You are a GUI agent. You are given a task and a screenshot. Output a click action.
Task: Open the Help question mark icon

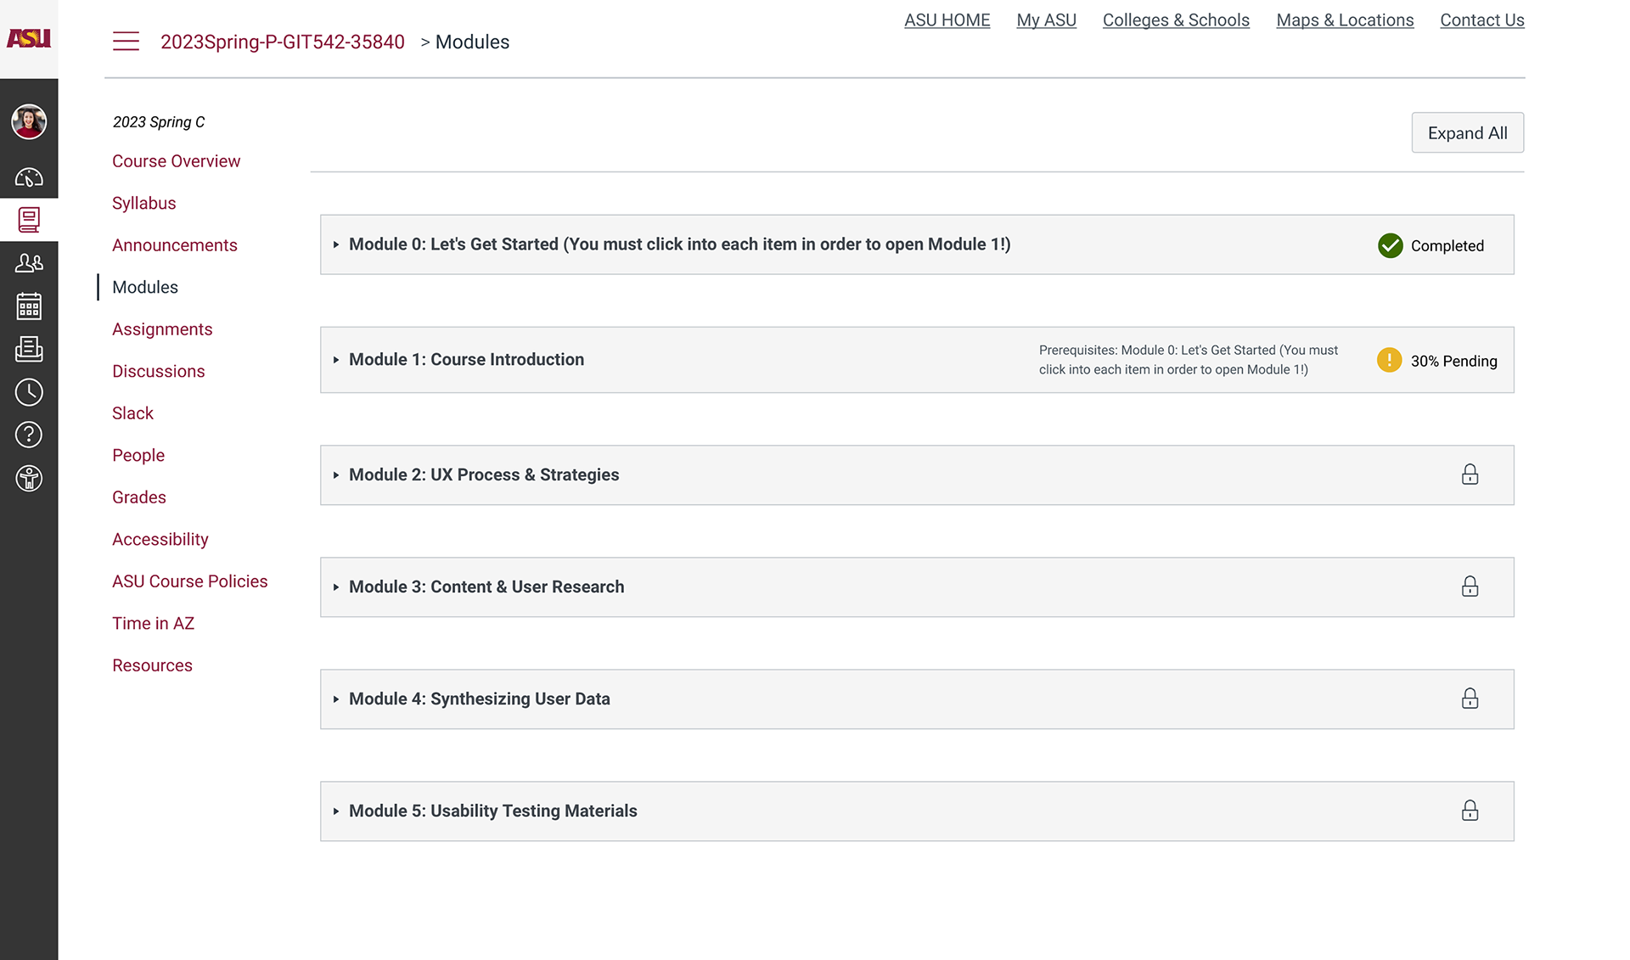coord(29,435)
